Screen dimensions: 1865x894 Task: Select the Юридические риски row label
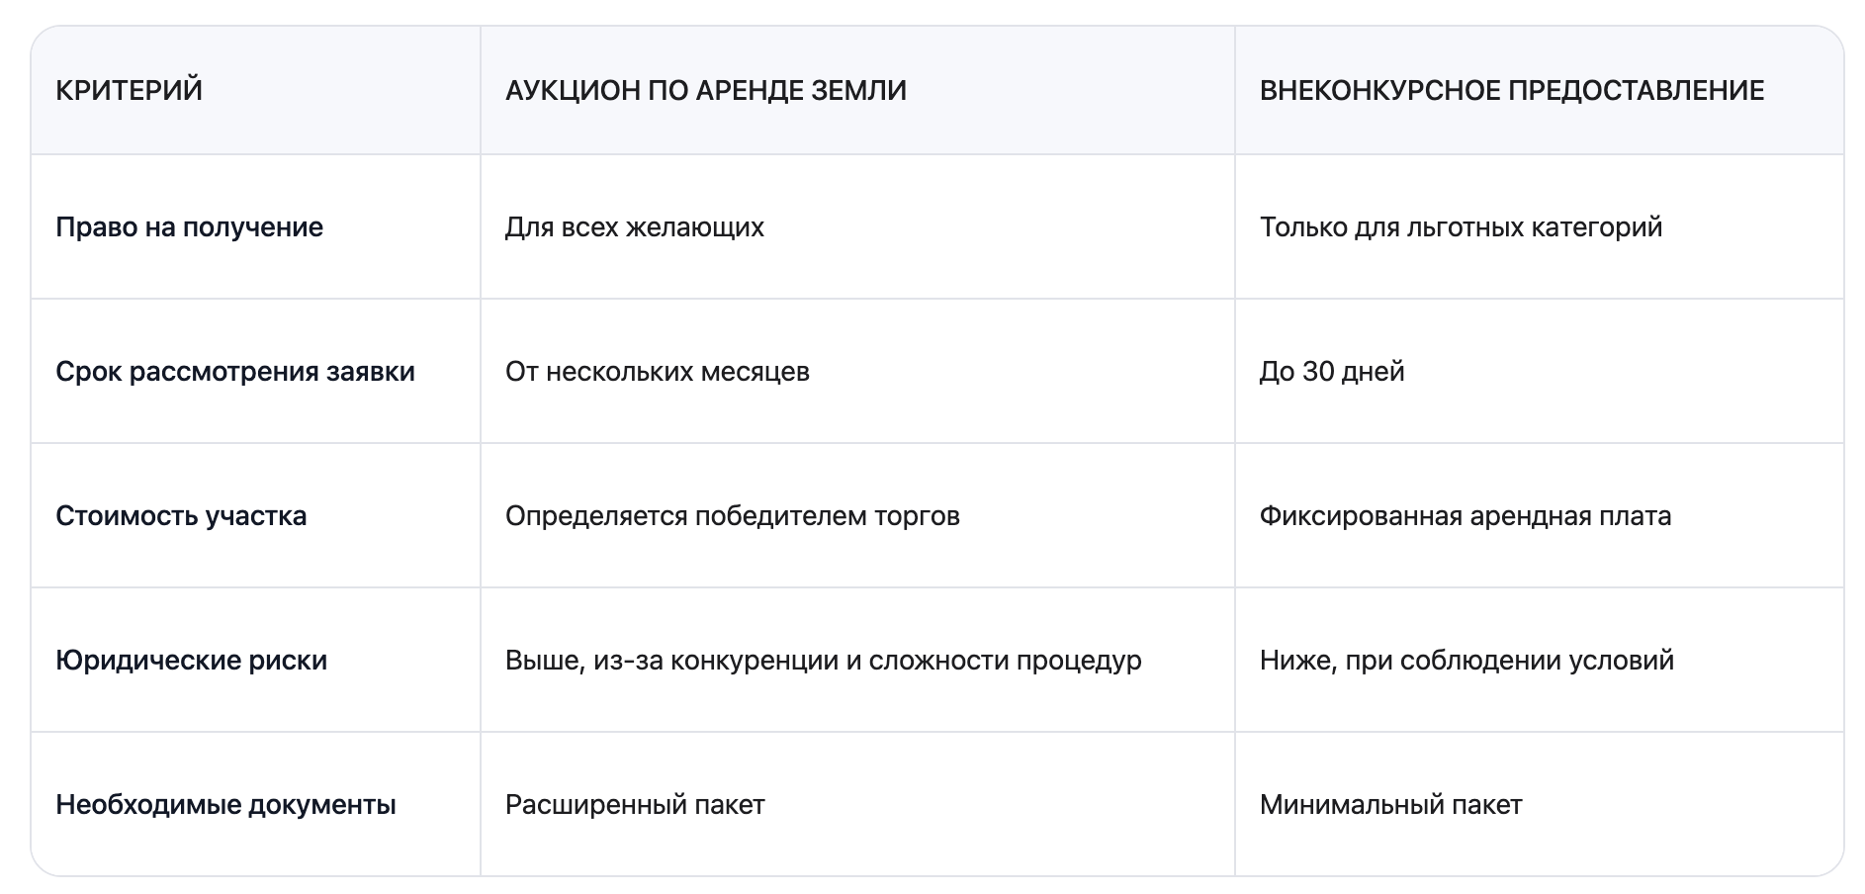coord(191,661)
